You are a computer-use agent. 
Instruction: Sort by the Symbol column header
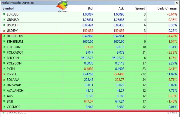[32, 8]
